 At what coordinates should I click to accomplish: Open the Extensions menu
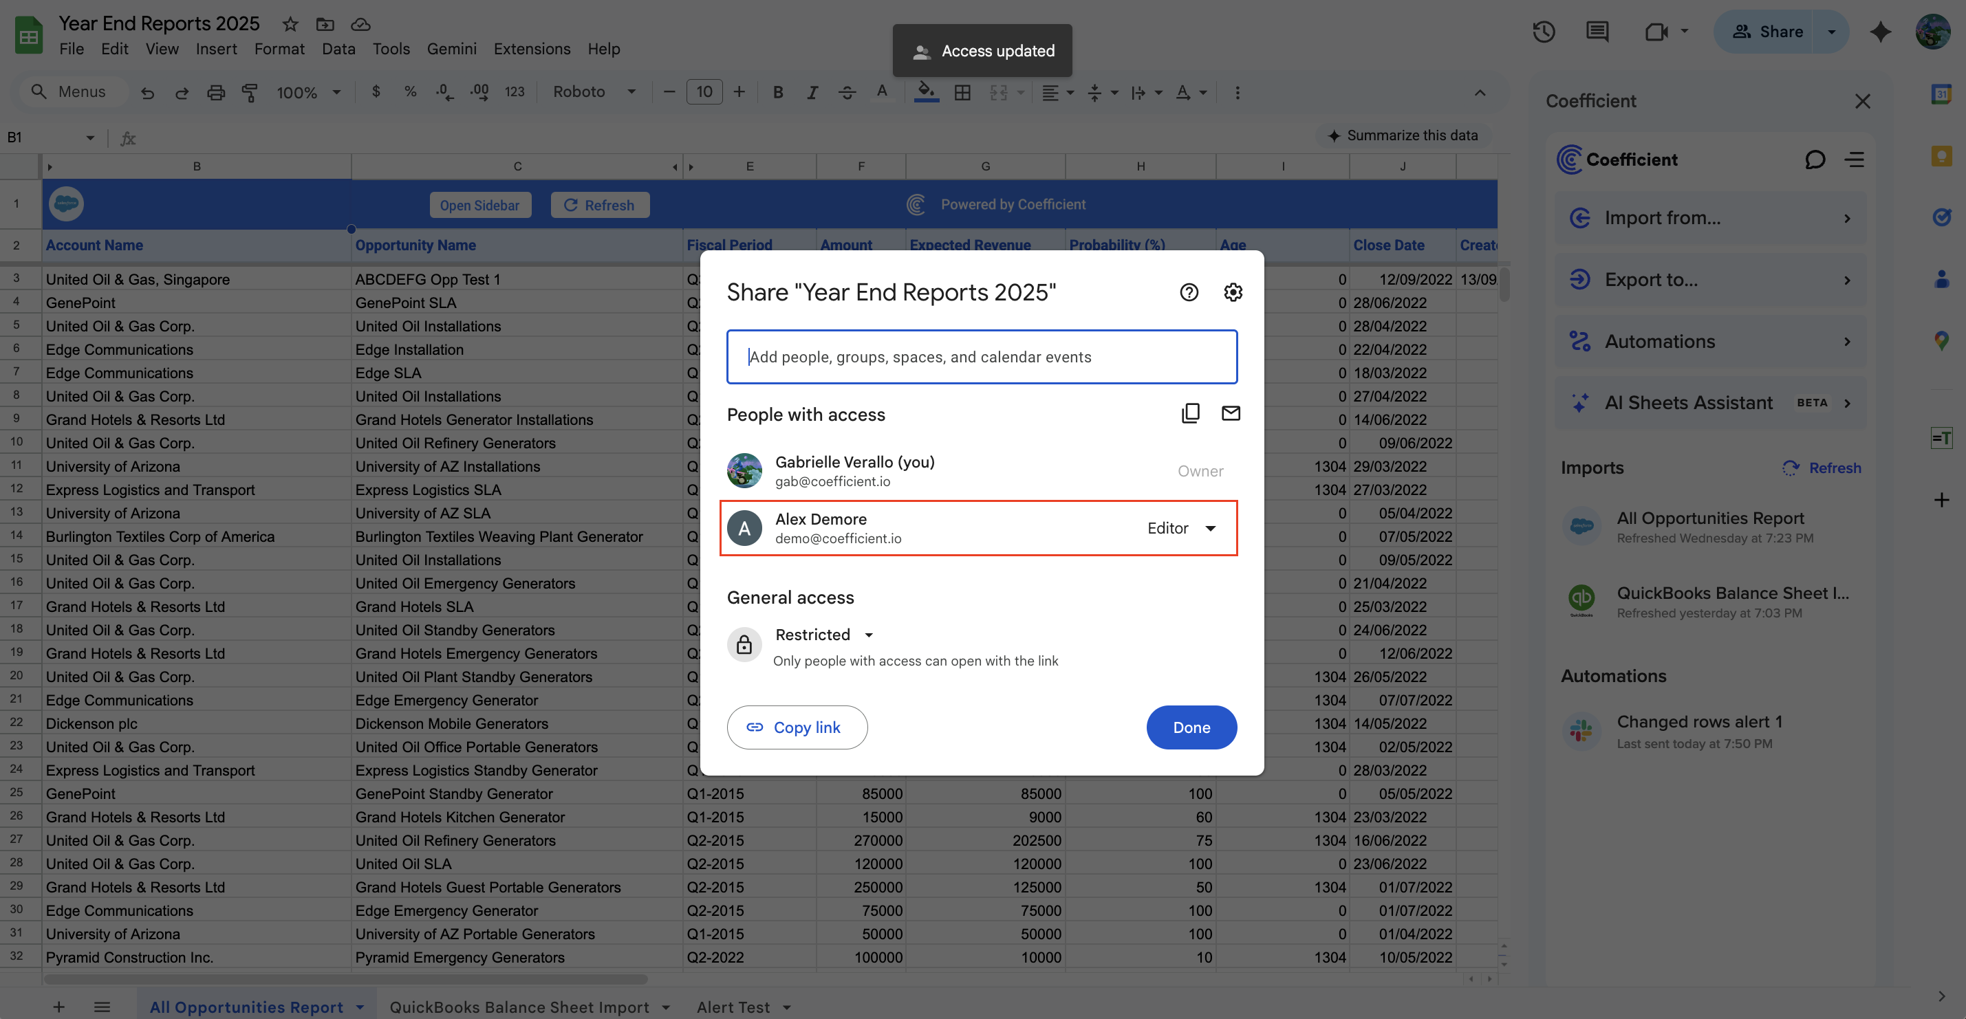point(531,49)
